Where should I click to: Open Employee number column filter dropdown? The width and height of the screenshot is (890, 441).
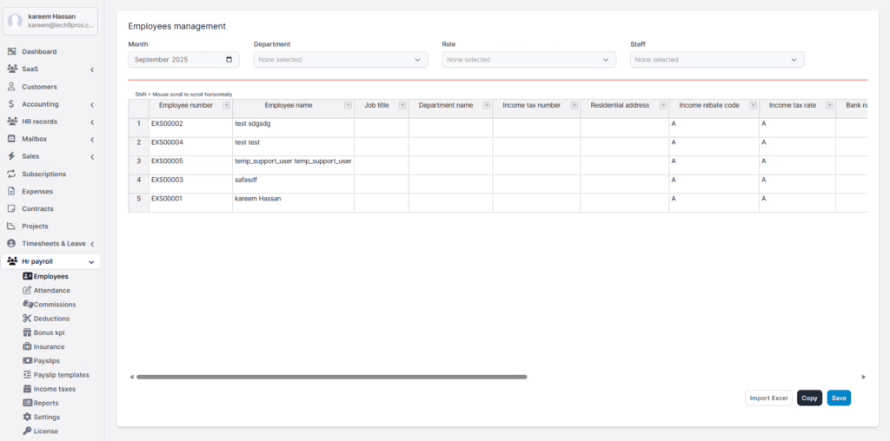click(227, 105)
